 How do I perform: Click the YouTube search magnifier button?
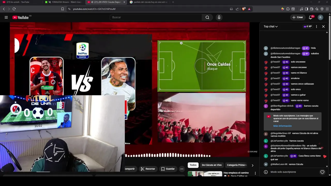[207, 17]
